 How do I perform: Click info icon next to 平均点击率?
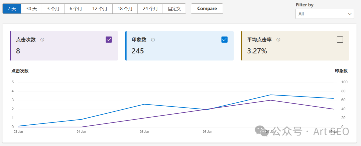click(278, 40)
